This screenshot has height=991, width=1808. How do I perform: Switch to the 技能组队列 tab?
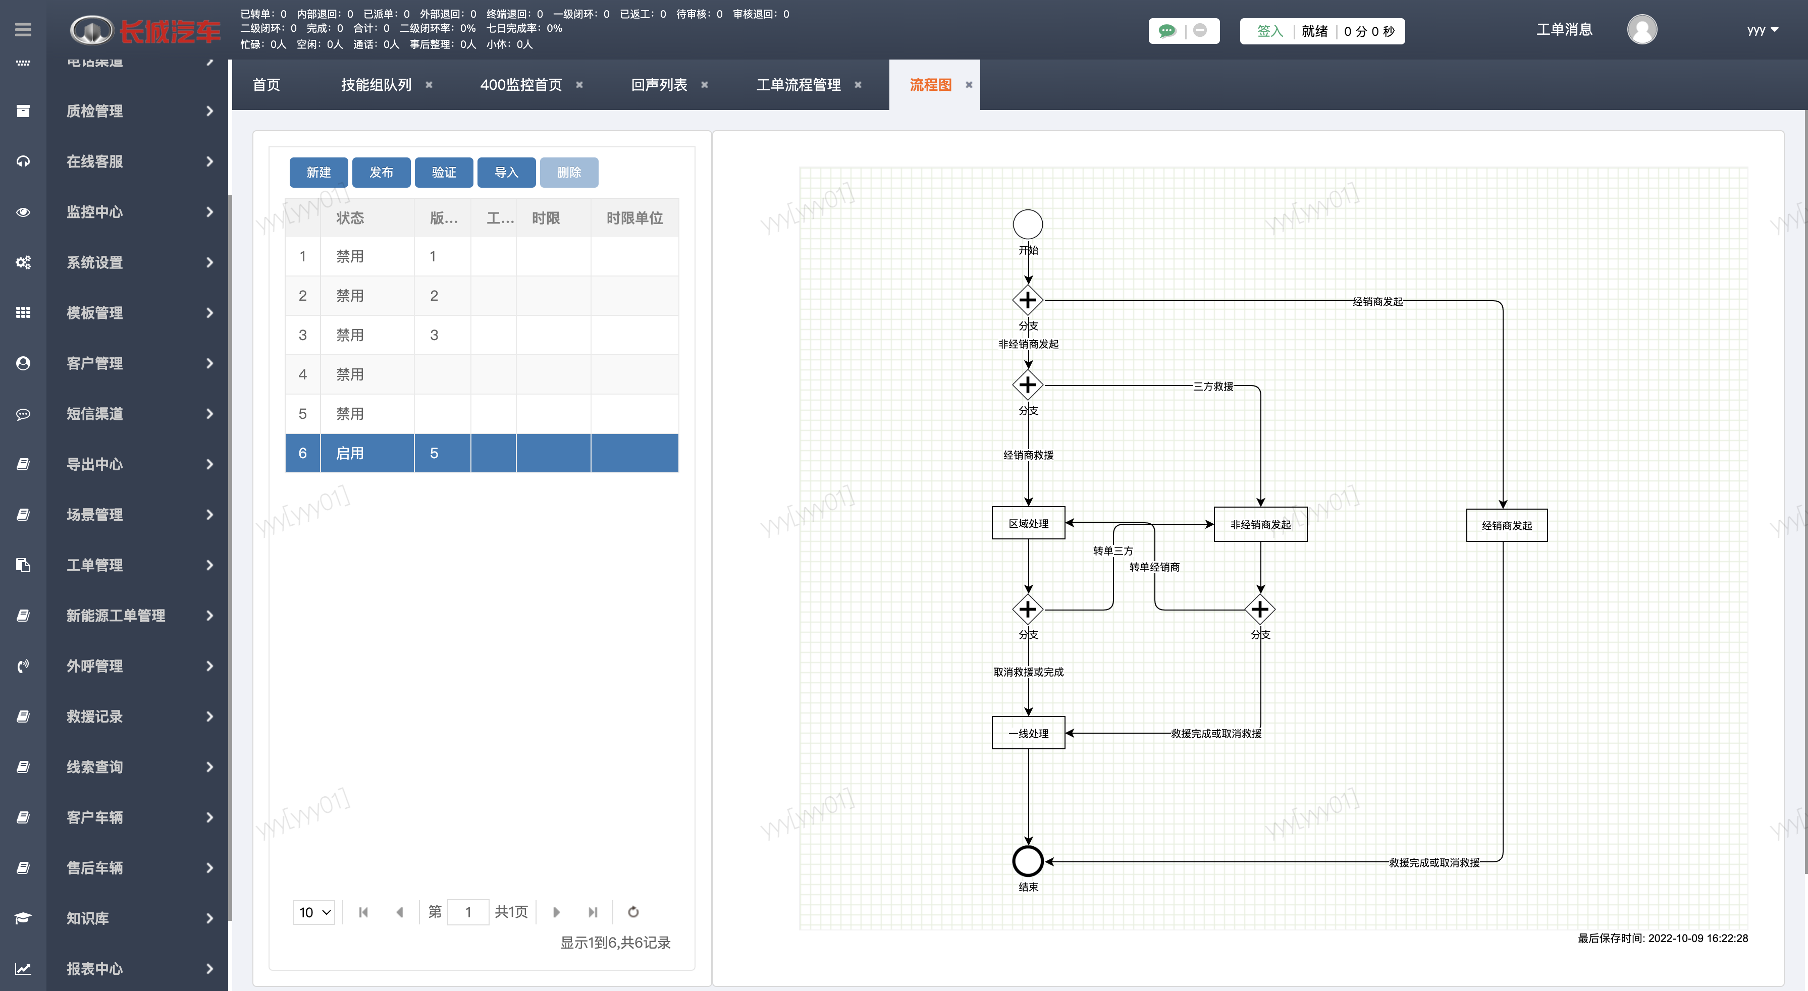pyautogui.click(x=376, y=85)
